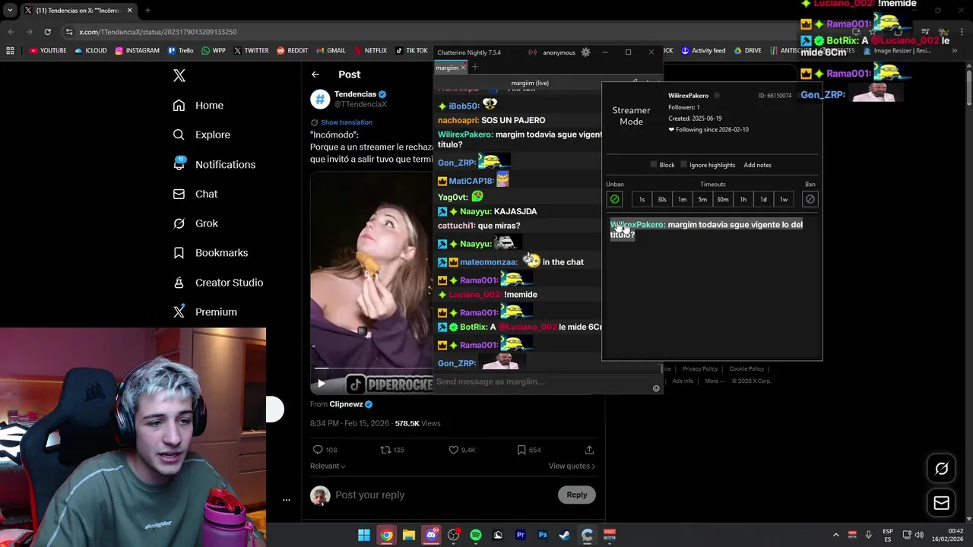Open Grok in the X sidebar

pyautogui.click(x=195, y=223)
